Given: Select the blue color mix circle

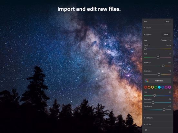Looking at the screenshot, I should coord(163,87).
